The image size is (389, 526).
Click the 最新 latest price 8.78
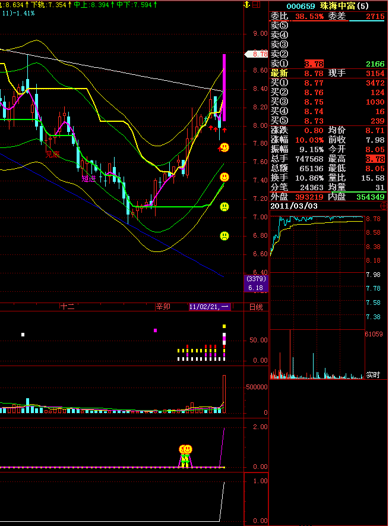pos(314,74)
